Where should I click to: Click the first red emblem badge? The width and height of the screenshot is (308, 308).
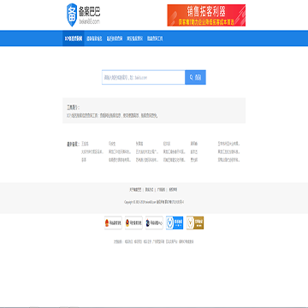point(113,223)
